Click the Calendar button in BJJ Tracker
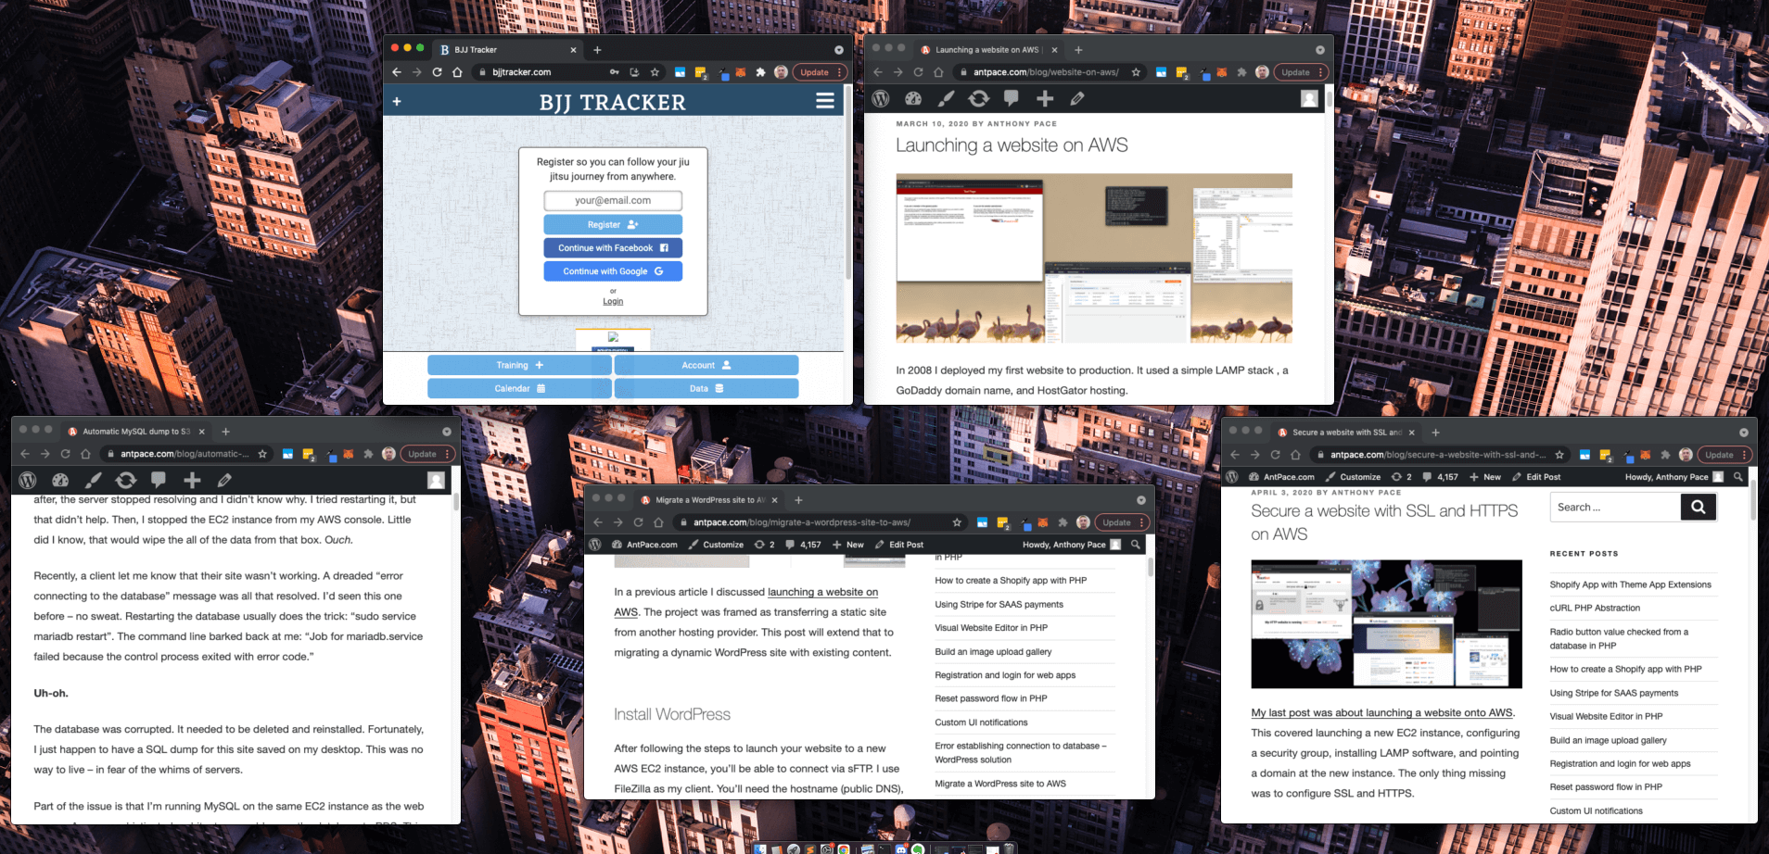The height and width of the screenshot is (854, 1769). point(519,389)
